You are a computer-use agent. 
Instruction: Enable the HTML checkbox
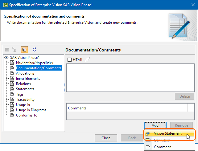pyautogui.click(x=69, y=59)
